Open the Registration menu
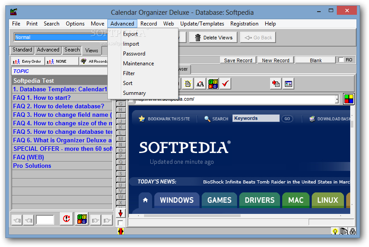Image resolution: width=369 pixels, height=247 pixels. pyautogui.click(x=244, y=24)
